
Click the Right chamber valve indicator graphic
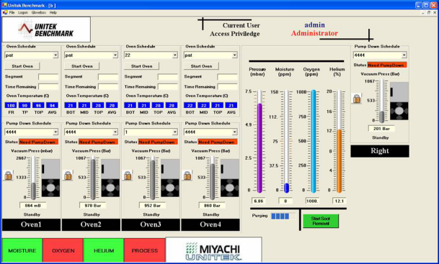coord(399,101)
